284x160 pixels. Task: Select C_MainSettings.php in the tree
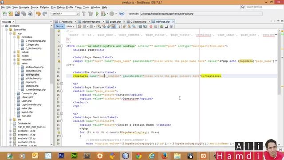(35, 41)
